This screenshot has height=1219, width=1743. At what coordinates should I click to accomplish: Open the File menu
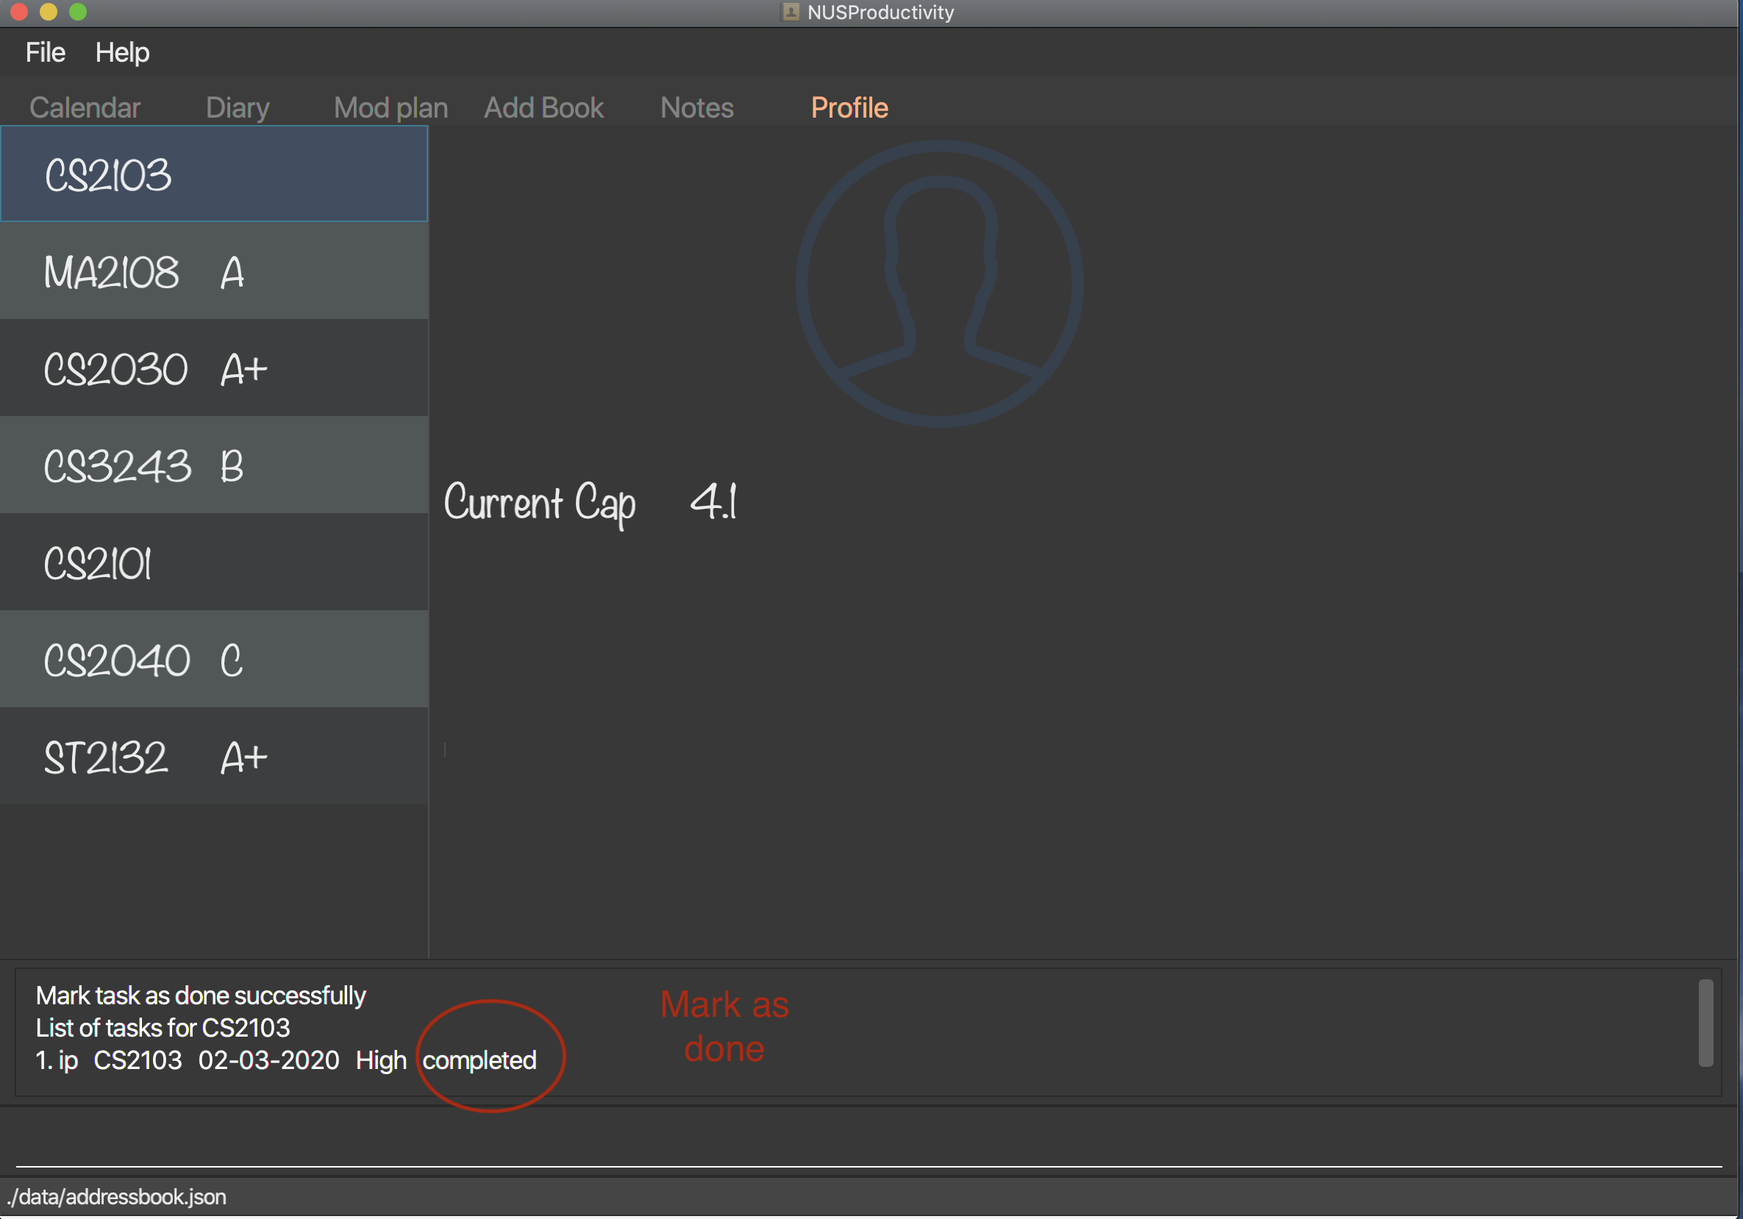(x=46, y=52)
